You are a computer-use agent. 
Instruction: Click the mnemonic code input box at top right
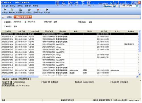coord(128,6)
